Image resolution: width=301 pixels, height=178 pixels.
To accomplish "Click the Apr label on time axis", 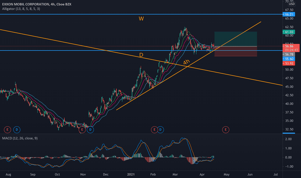I will pos(202,174).
